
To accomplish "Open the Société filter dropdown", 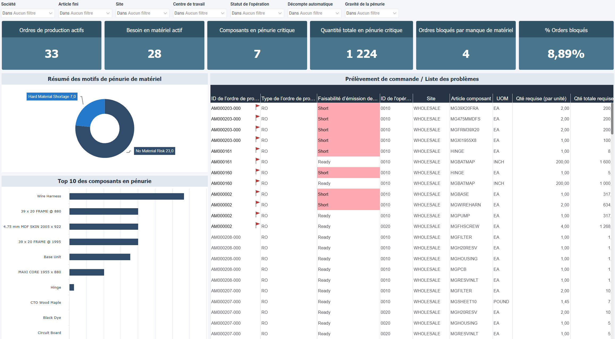I will point(28,13).
